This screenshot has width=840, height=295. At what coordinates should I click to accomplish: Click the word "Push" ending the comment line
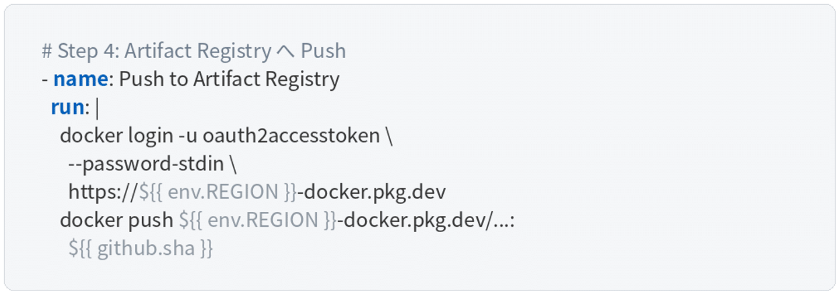[323, 51]
